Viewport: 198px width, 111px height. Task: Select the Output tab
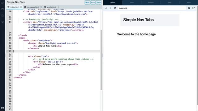113,2
